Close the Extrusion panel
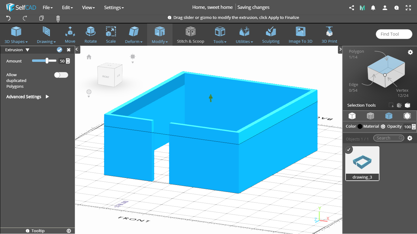417x234 pixels. tap(69, 50)
